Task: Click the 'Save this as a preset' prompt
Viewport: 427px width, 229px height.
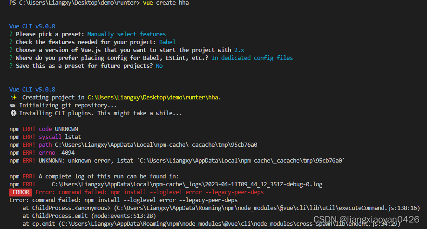Action: [x=84, y=66]
